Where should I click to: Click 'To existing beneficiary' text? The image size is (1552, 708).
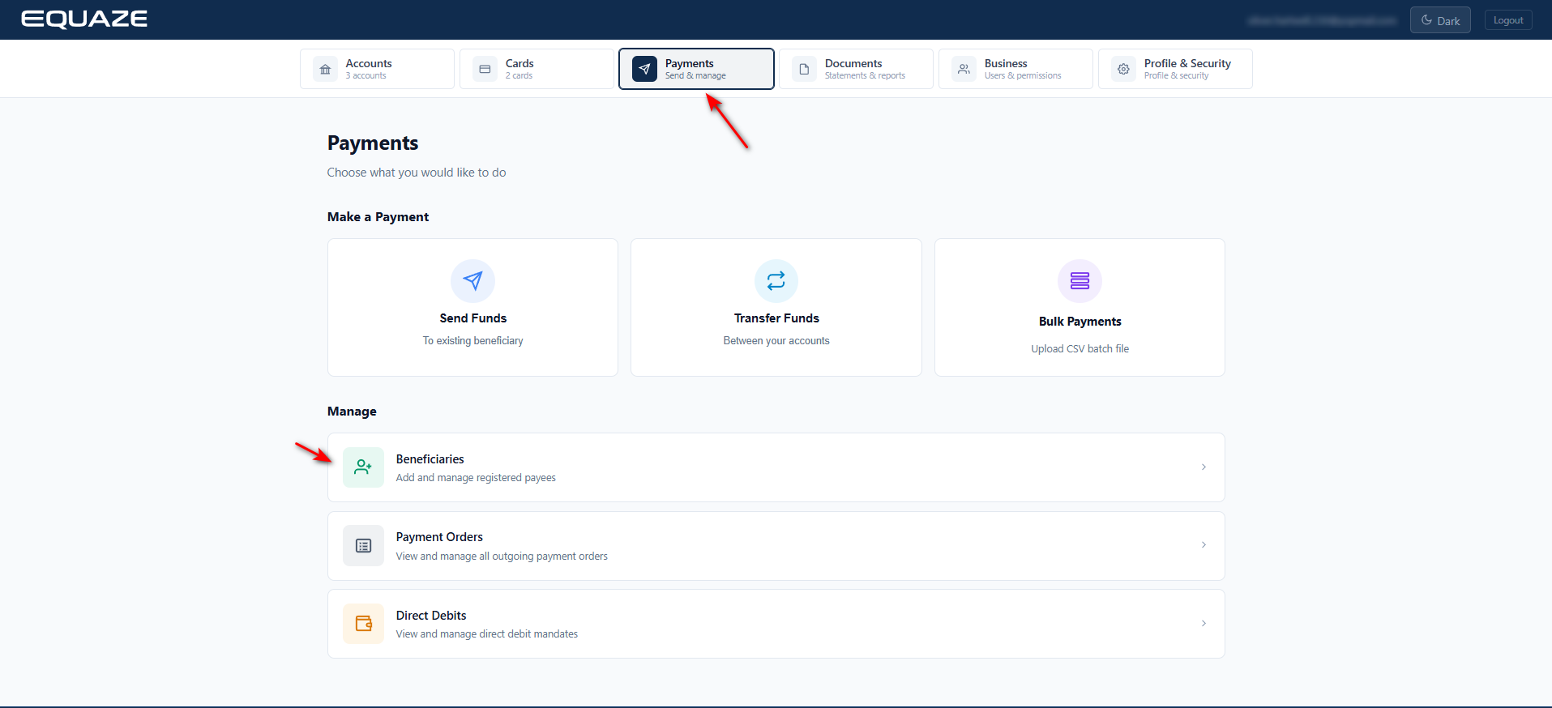472,341
